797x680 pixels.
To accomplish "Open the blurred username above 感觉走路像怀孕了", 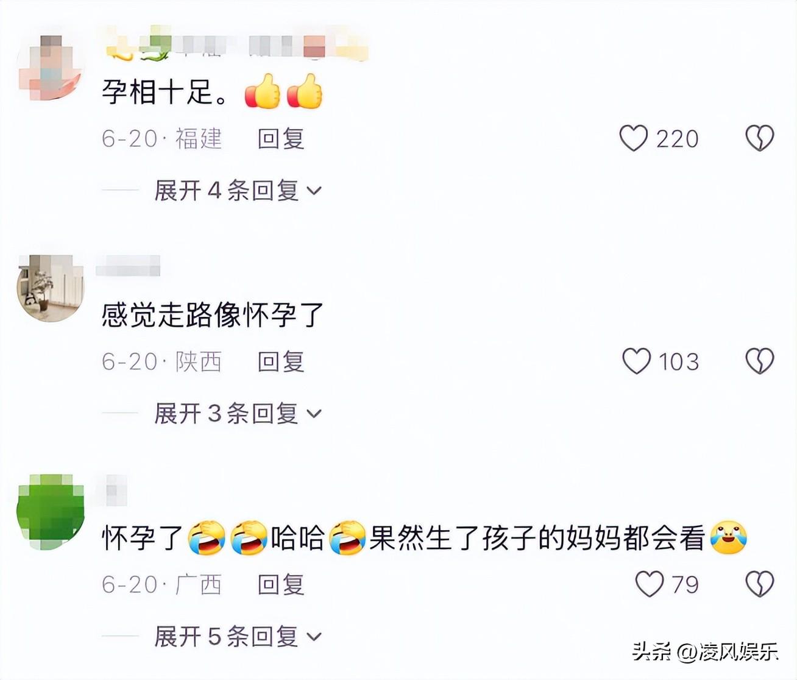I will click(x=129, y=266).
